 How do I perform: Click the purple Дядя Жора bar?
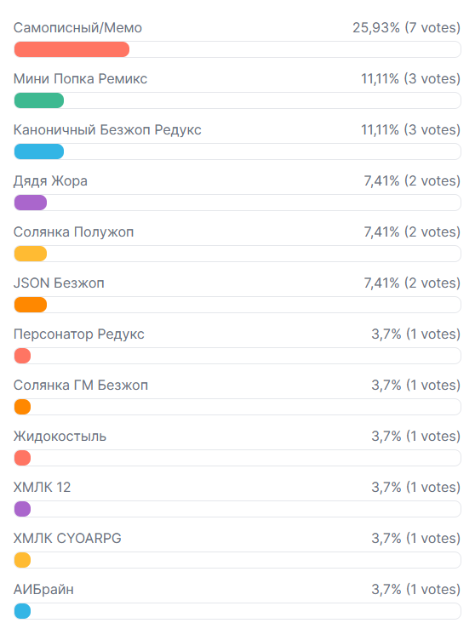click(x=31, y=203)
